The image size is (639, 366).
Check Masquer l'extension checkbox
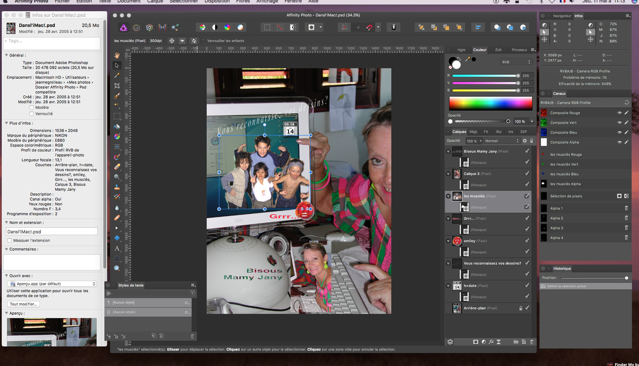(x=9, y=240)
